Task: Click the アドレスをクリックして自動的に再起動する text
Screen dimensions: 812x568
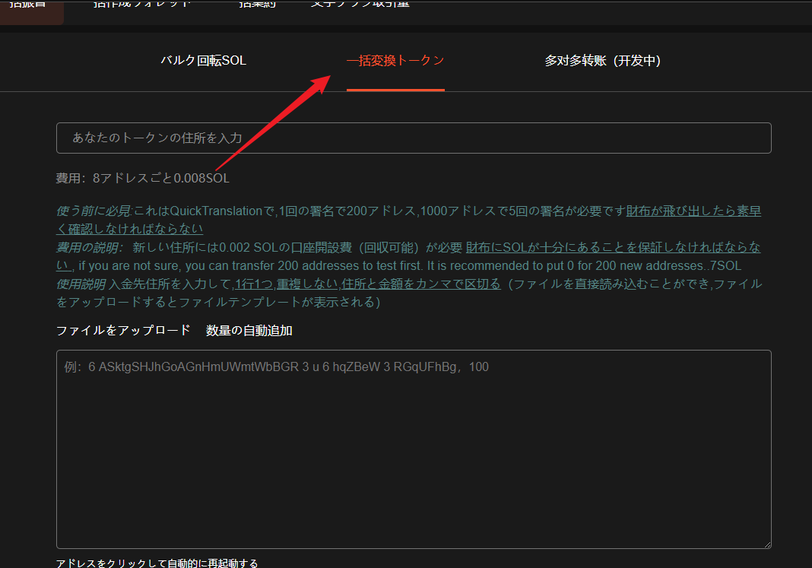Action: tap(157, 563)
